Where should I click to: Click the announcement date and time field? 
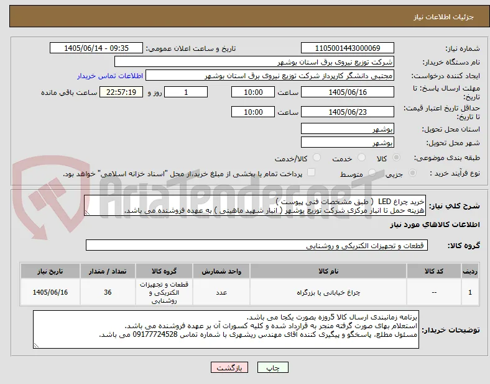click(x=96, y=48)
